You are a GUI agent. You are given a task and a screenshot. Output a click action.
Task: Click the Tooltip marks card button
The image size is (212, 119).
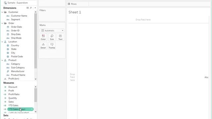(52, 46)
